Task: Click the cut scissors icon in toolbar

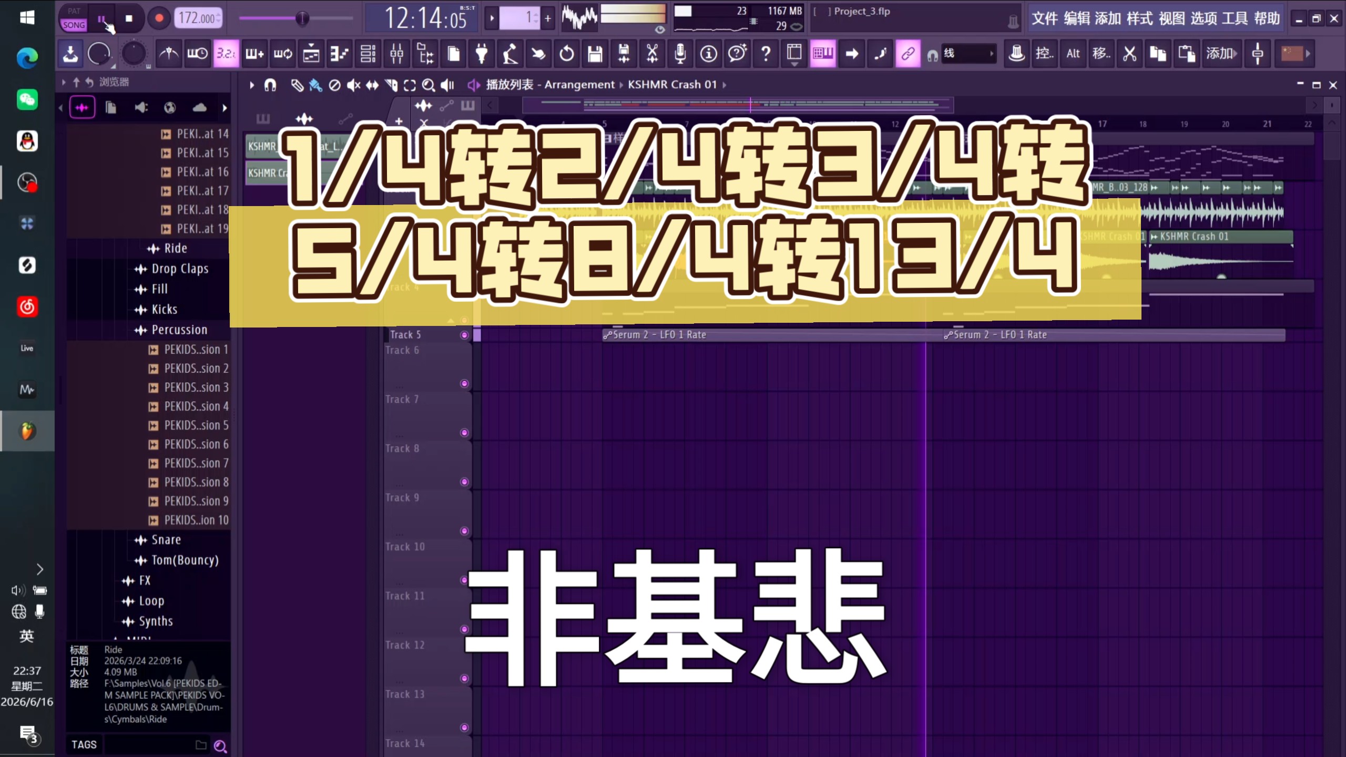Action: pos(1129,53)
